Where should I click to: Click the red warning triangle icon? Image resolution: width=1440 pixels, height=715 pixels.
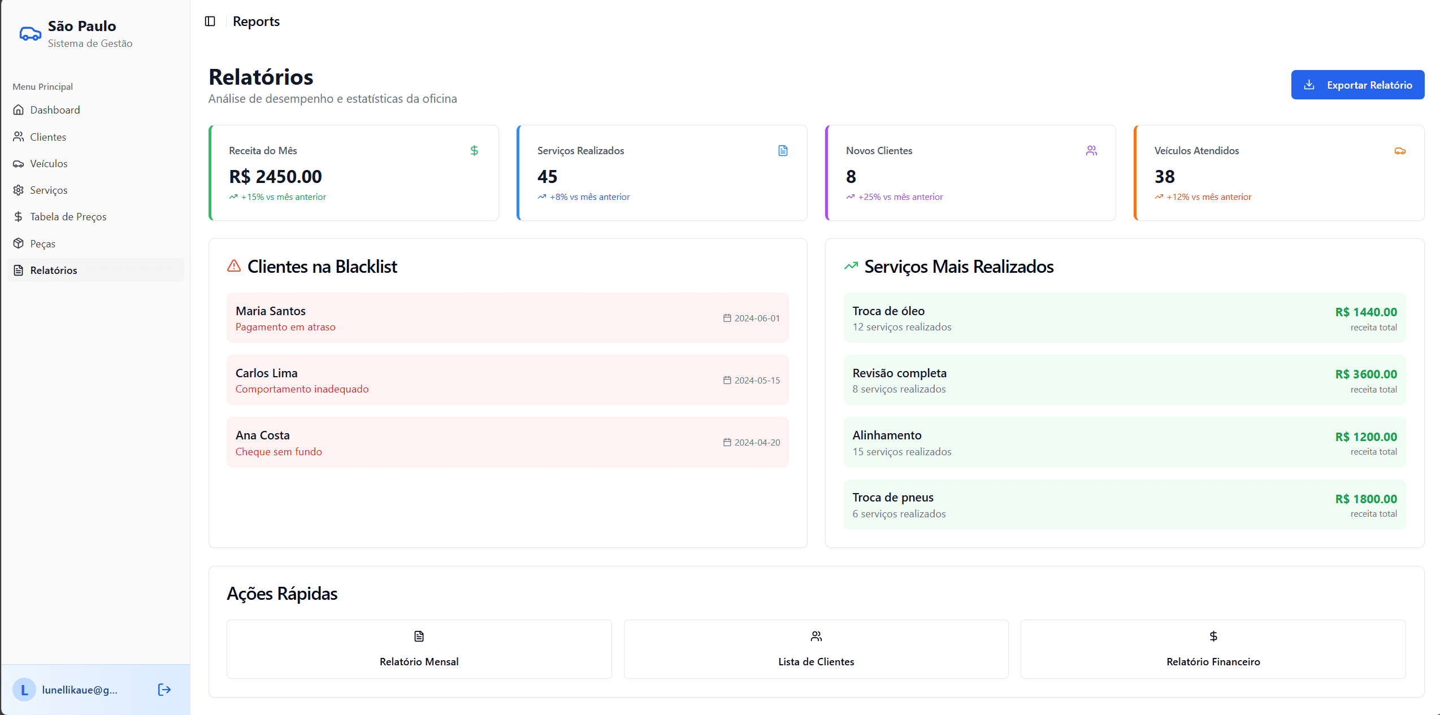point(234,266)
